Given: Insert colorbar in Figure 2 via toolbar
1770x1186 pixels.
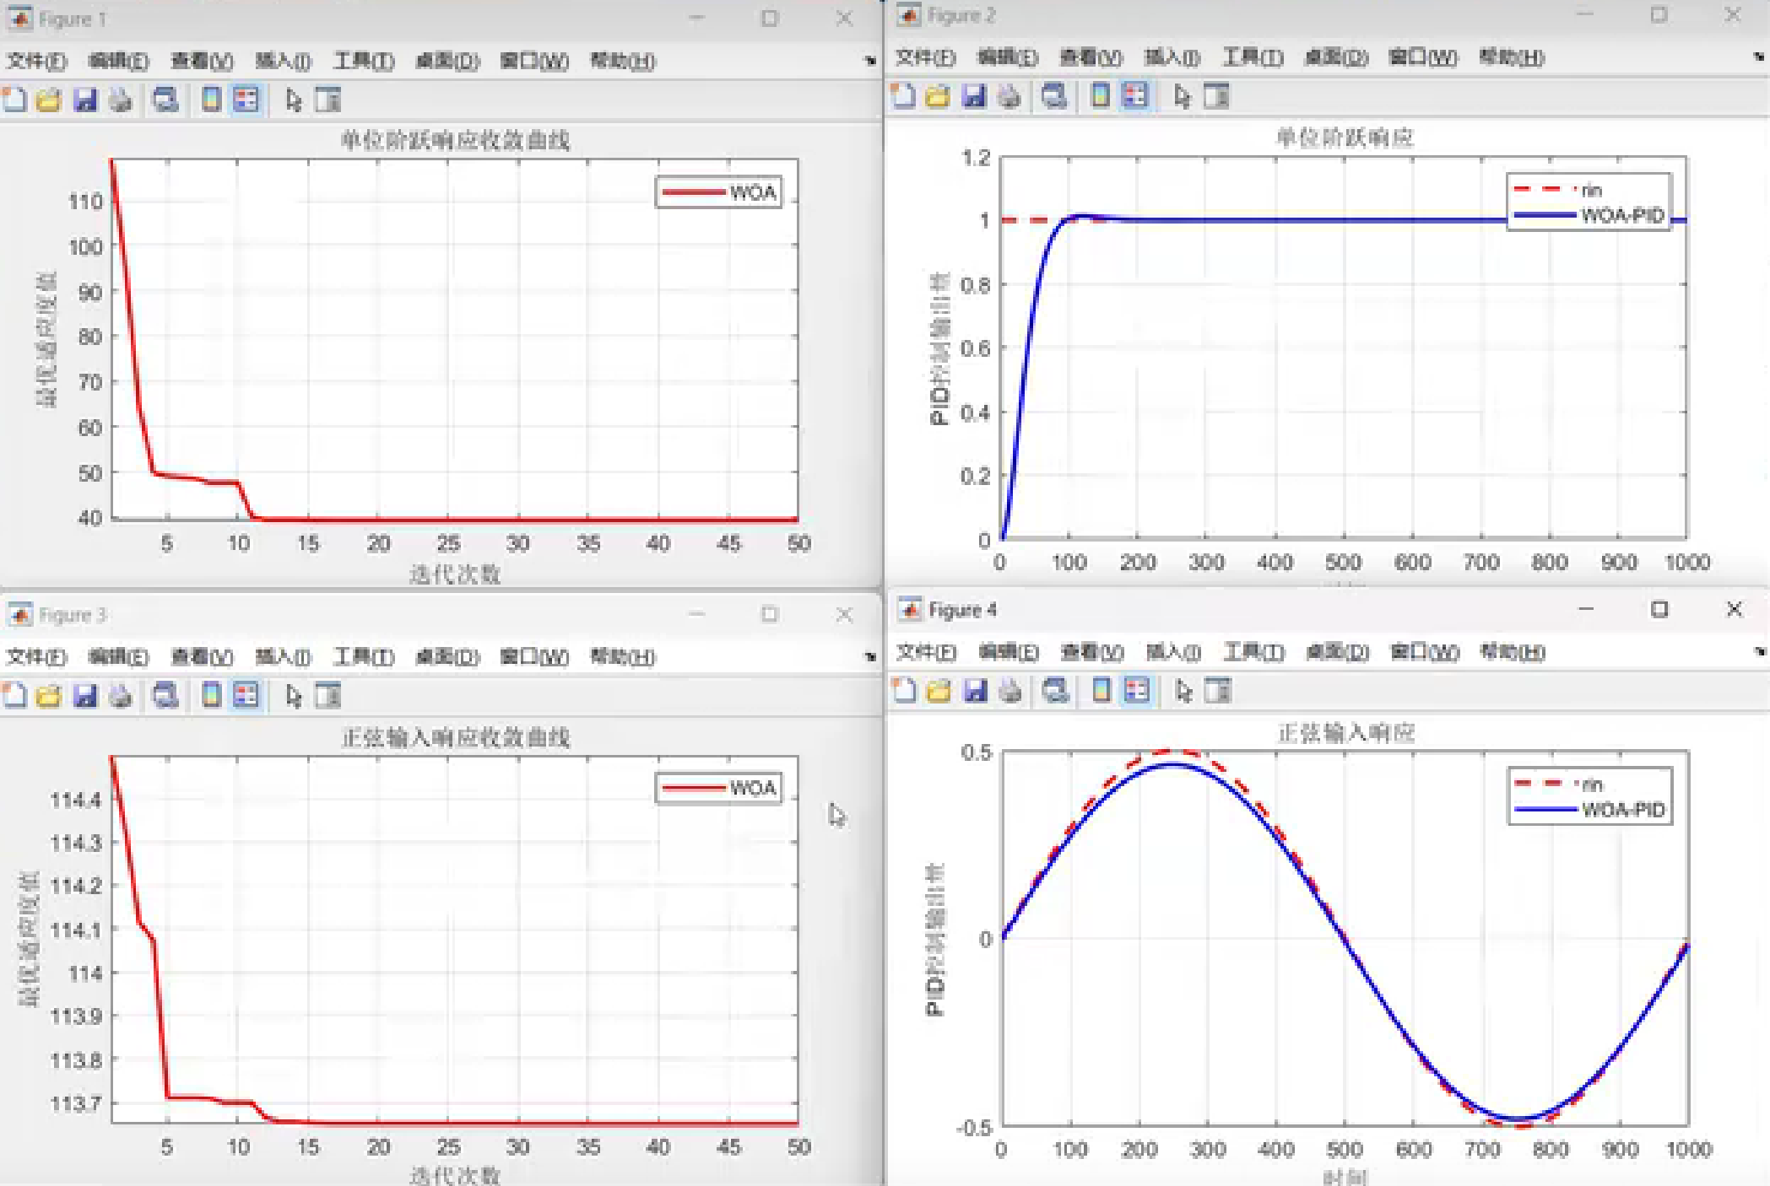Looking at the screenshot, I should click(x=1100, y=96).
